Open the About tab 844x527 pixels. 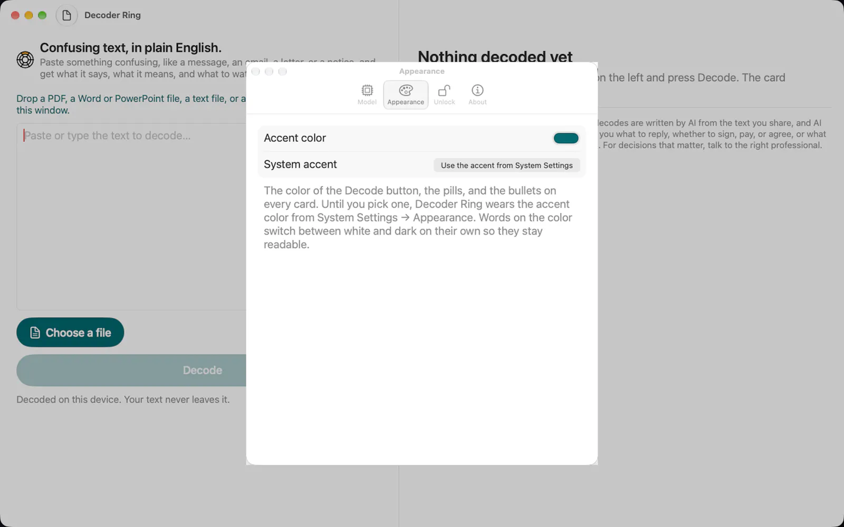[477, 95]
